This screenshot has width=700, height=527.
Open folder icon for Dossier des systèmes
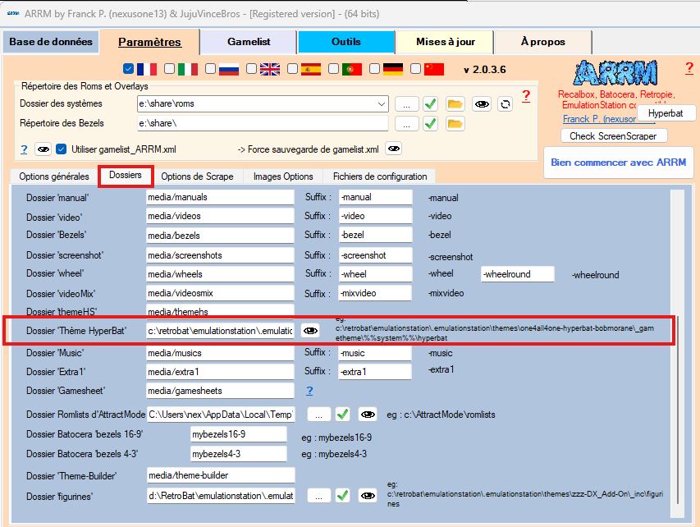click(455, 104)
